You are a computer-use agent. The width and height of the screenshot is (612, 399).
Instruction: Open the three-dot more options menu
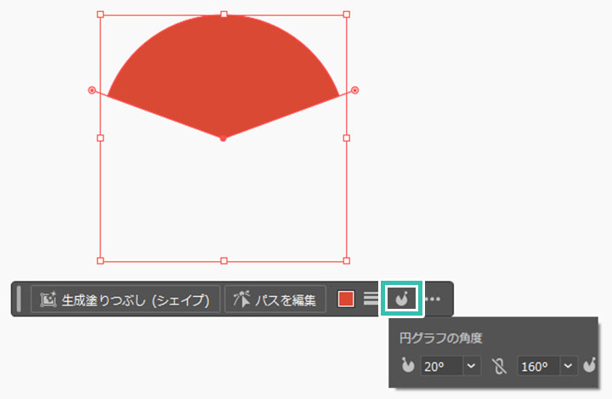pos(433,299)
